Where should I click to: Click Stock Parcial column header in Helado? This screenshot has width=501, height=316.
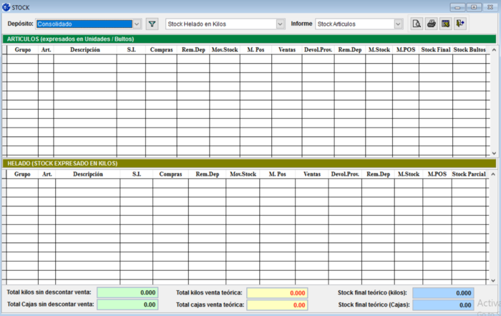pyautogui.click(x=469, y=174)
